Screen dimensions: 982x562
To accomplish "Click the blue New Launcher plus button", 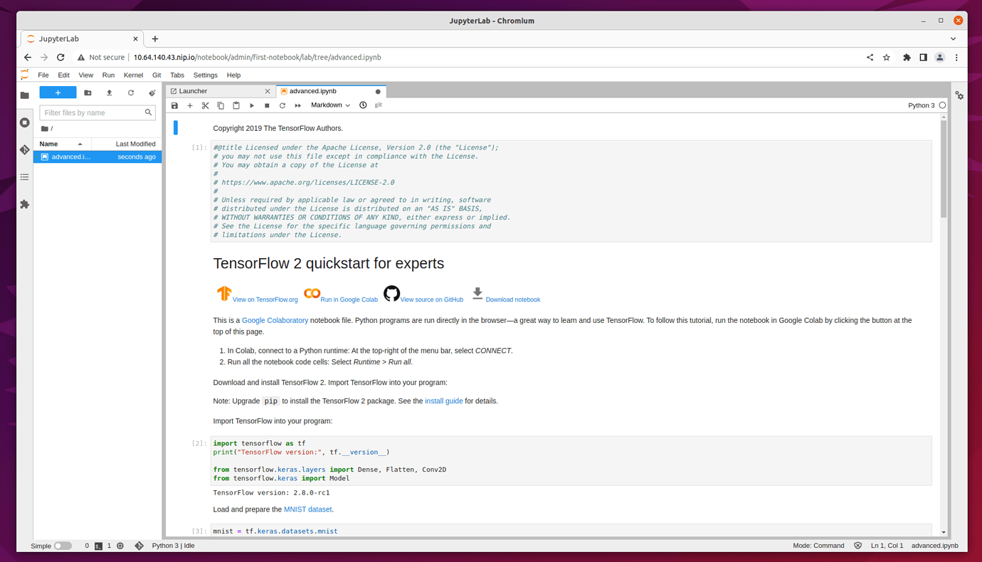I will [58, 92].
